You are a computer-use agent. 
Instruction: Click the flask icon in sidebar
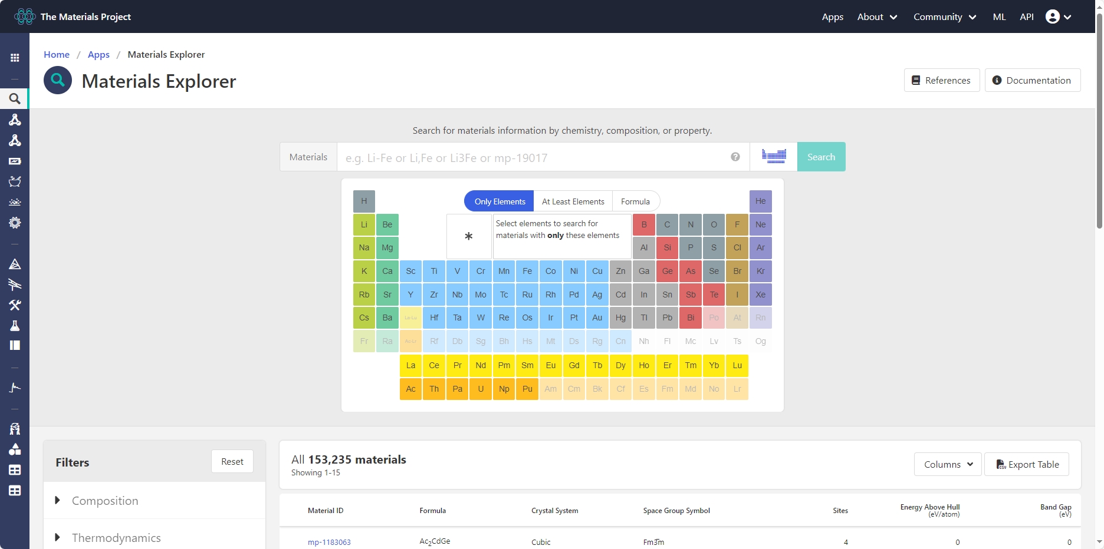pyautogui.click(x=15, y=326)
